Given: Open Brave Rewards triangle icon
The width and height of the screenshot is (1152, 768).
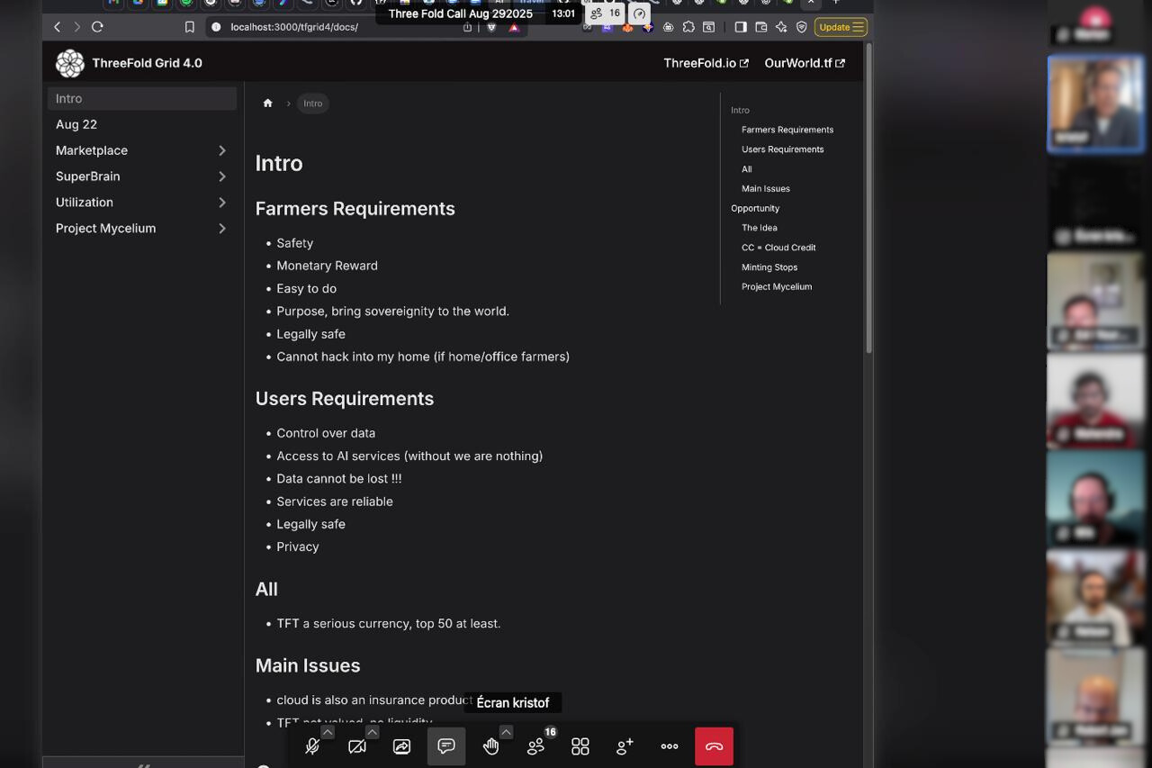Looking at the screenshot, I should (x=514, y=27).
